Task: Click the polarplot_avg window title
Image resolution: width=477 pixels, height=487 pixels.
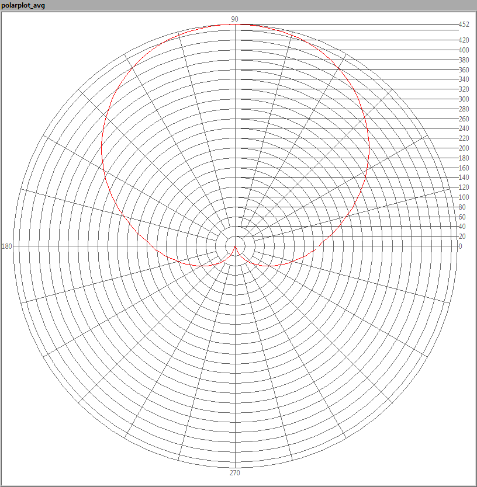Action: (23, 5)
